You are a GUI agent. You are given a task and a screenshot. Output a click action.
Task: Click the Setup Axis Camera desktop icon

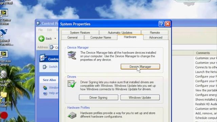4,54
